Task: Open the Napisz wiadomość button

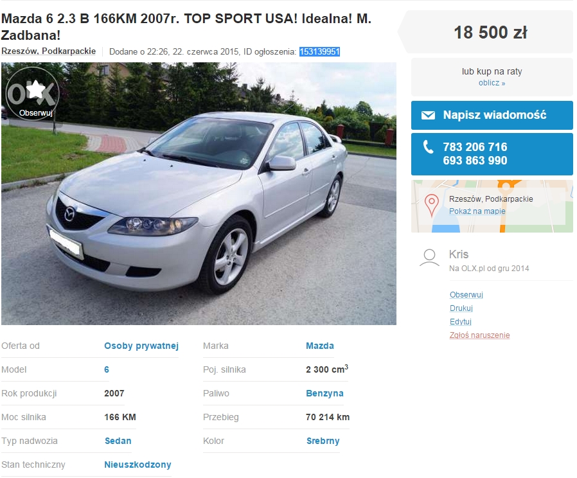Action: [x=492, y=115]
